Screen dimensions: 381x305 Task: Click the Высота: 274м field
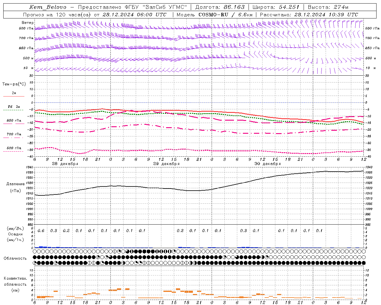tap(328, 7)
